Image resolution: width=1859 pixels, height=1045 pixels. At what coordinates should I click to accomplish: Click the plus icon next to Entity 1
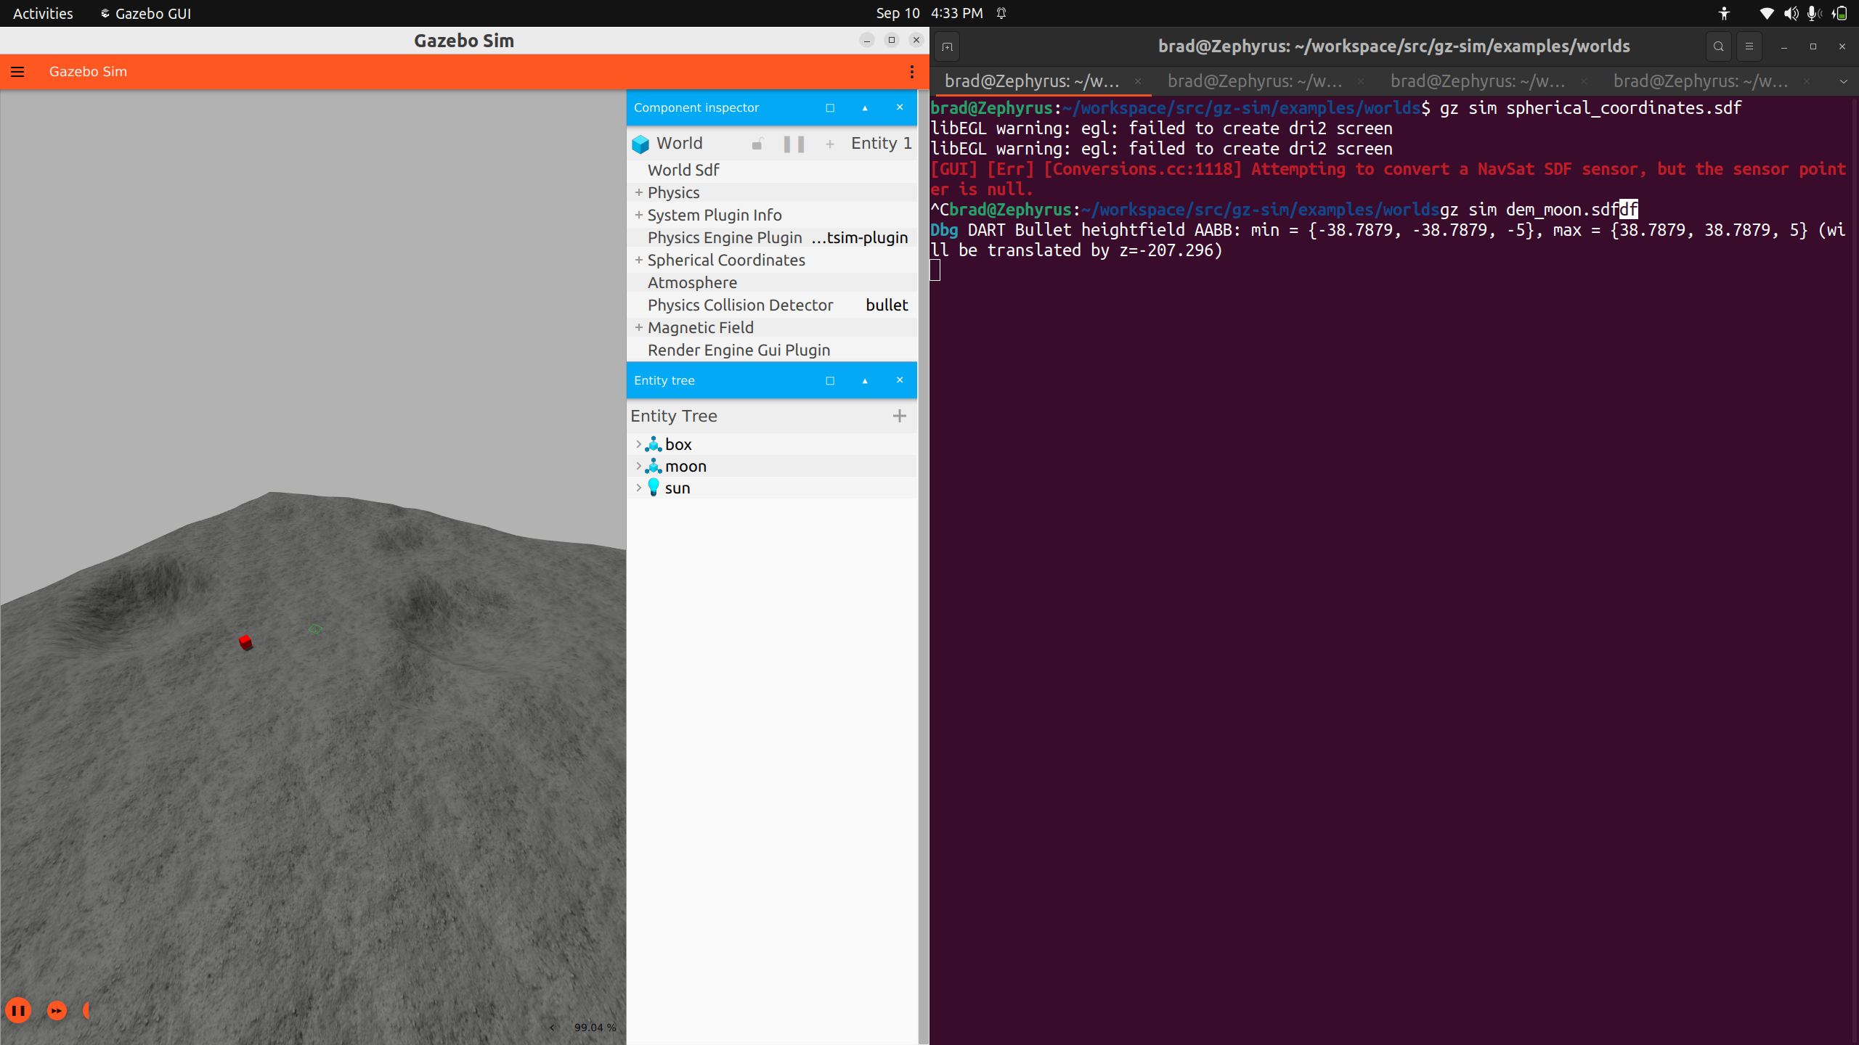(830, 144)
